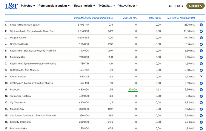Click market value 13,66 milj.

coord(189,31)
